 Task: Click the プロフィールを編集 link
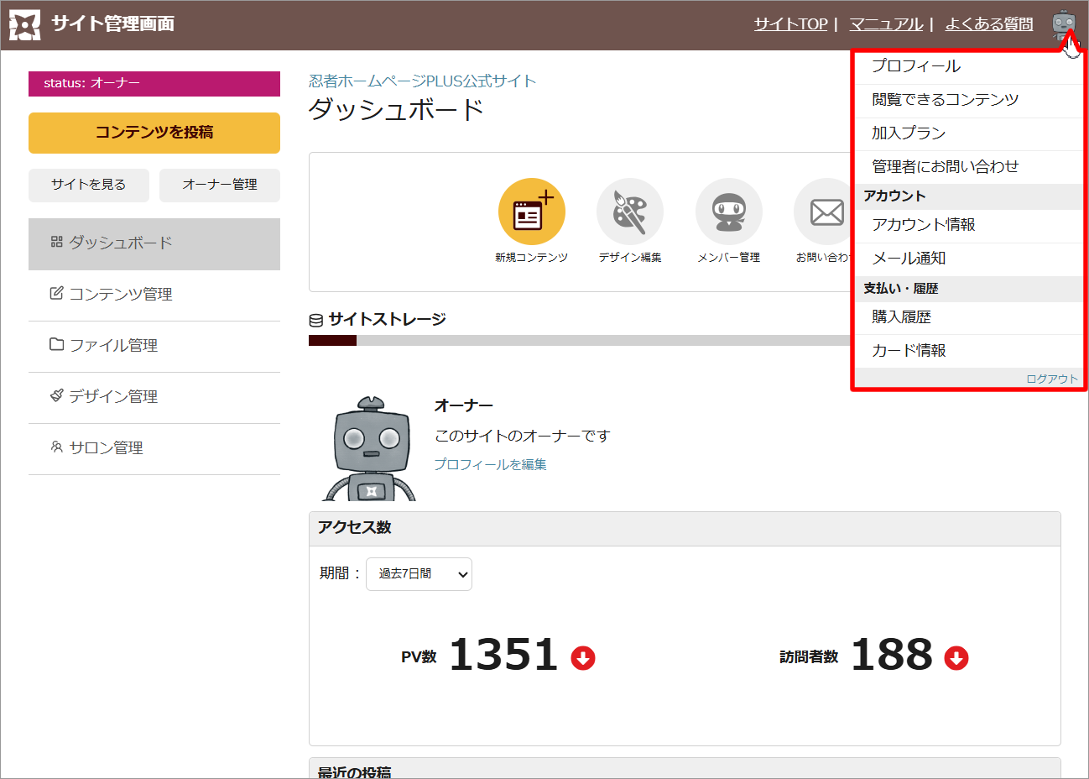[x=490, y=464]
